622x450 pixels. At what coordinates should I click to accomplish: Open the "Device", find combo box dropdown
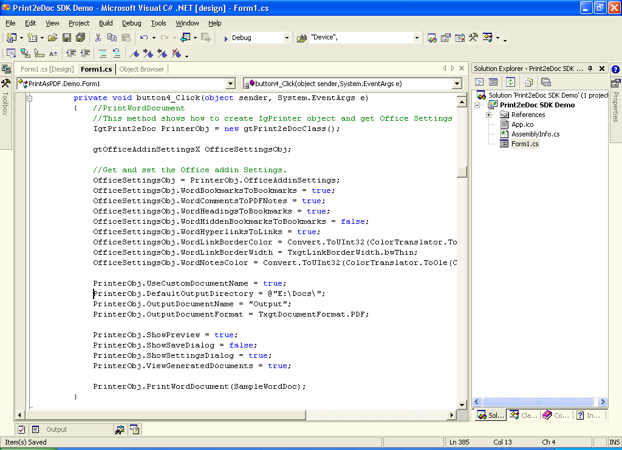(417, 38)
